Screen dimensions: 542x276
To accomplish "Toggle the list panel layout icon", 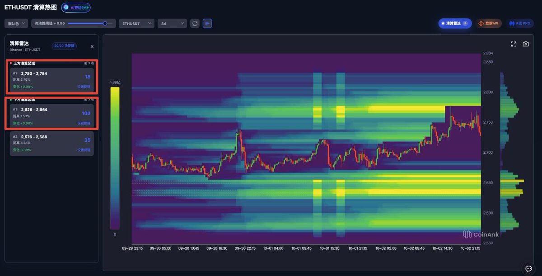I will (x=207, y=23).
